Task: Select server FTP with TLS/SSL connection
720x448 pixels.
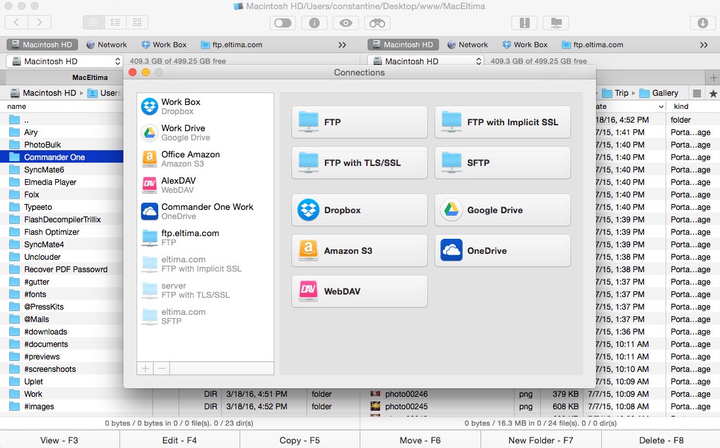Action: click(x=205, y=290)
